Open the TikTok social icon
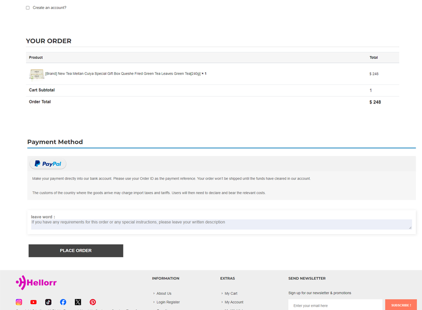This screenshot has height=310, width=422. 48,302
